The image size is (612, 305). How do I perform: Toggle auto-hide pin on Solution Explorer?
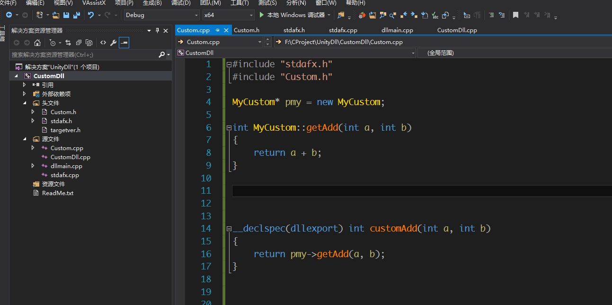(x=157, y=31)
